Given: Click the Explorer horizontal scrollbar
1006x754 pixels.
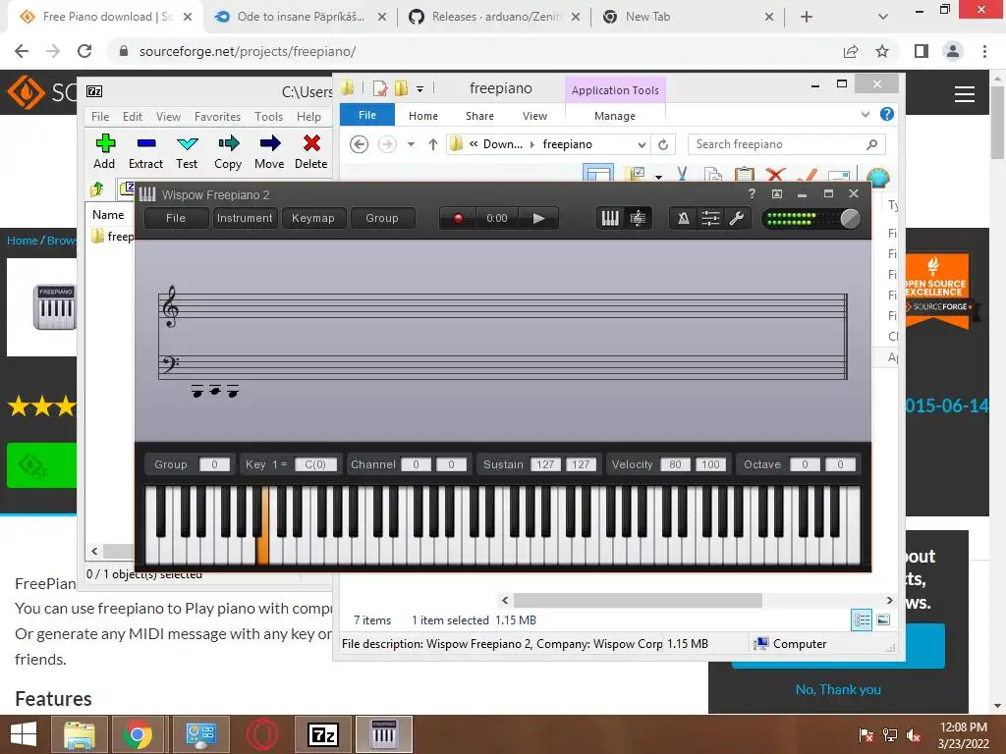Looking at the screenshot, I should 638,600.
